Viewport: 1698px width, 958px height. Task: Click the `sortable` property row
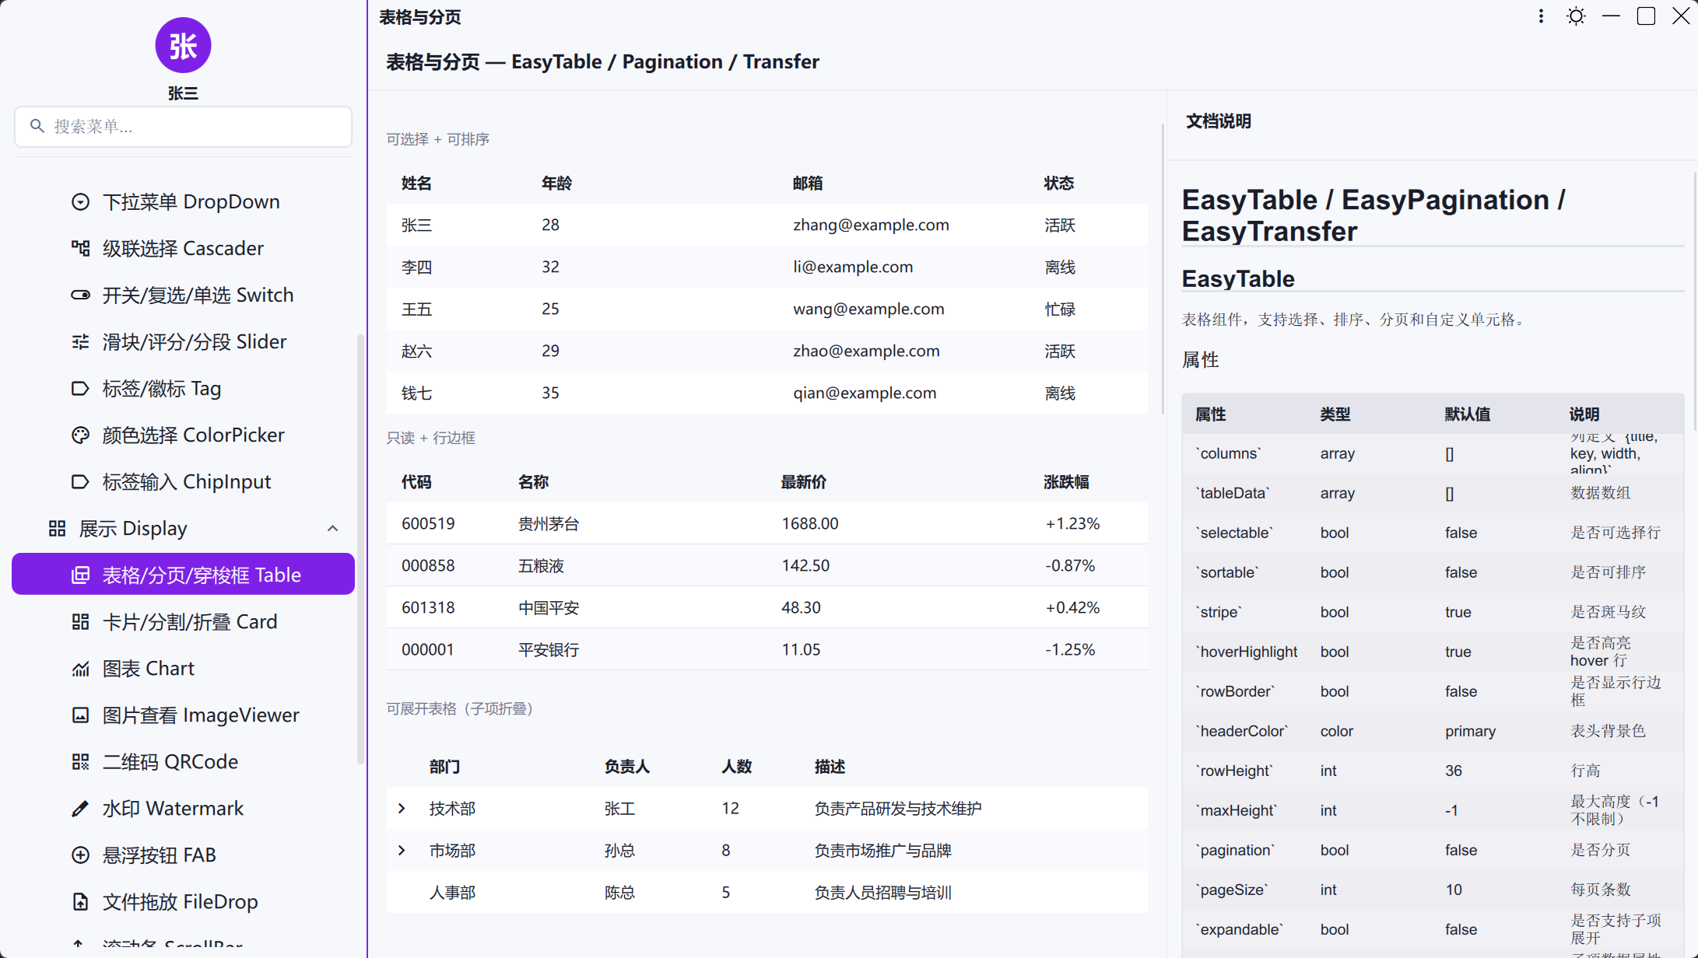[x=1433, y=572]
